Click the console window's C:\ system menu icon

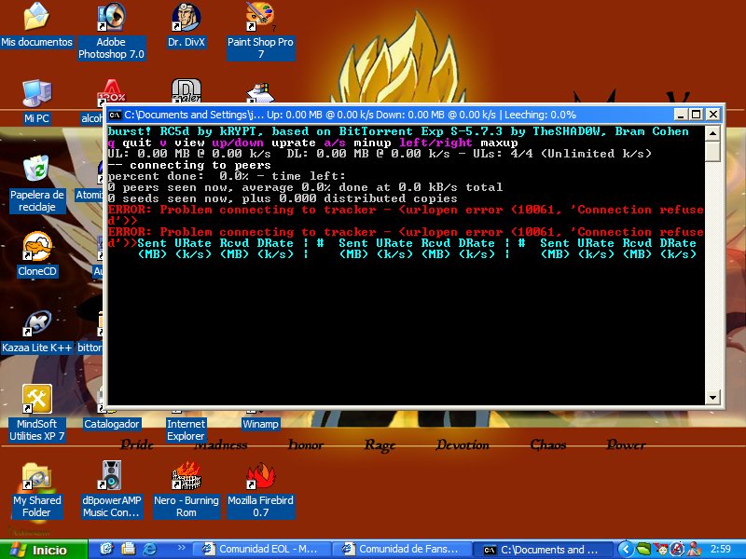pyautogui.click(x=115, y=115)
